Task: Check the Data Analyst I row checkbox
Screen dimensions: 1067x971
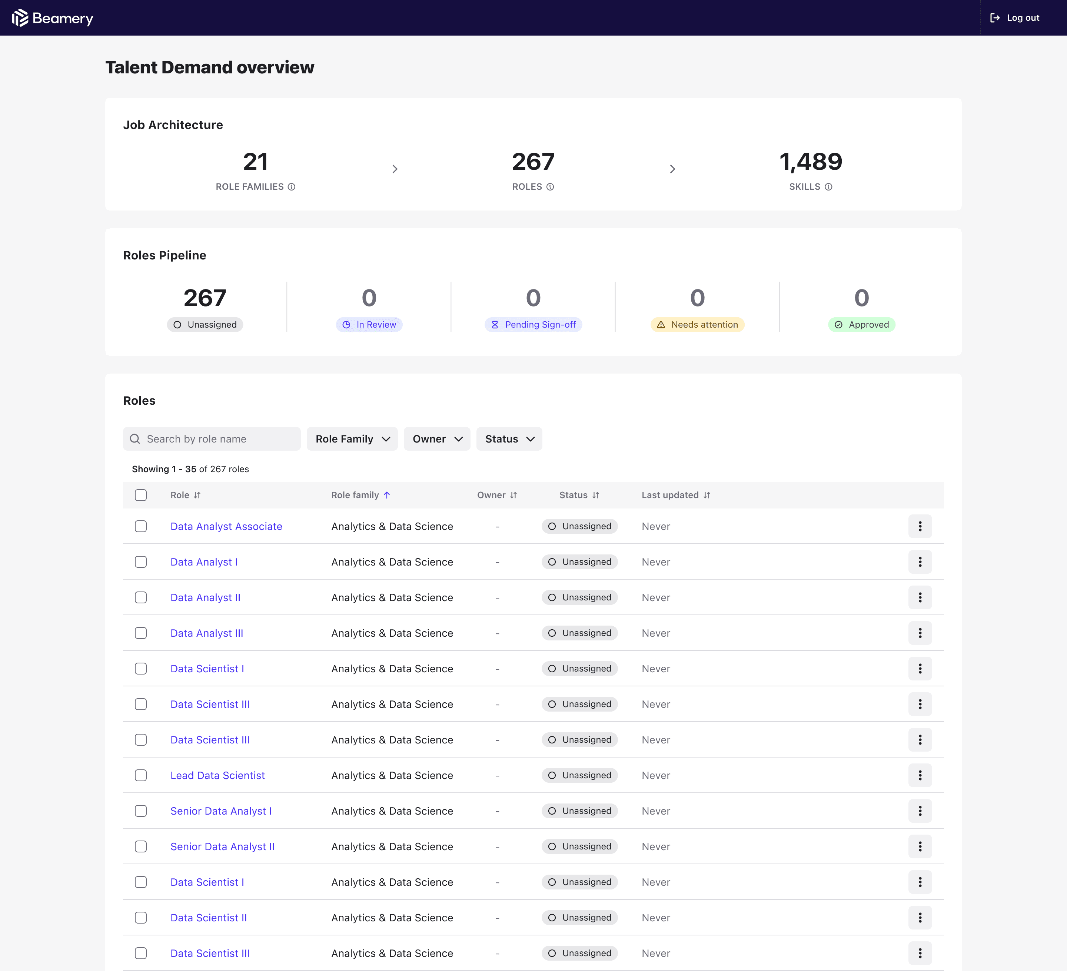Action: click(141, 562)
